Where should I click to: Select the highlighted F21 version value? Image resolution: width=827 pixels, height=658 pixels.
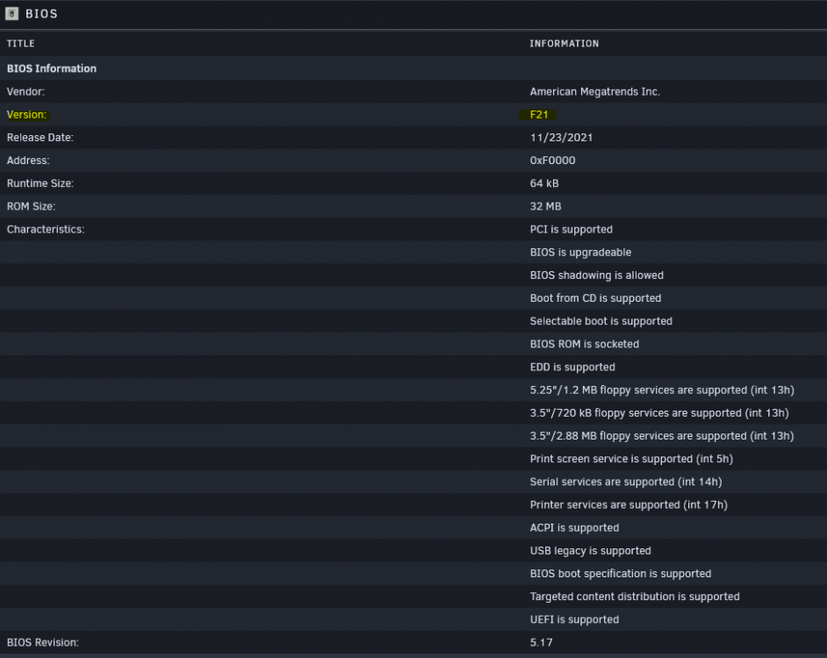click(x=538, y=114)
